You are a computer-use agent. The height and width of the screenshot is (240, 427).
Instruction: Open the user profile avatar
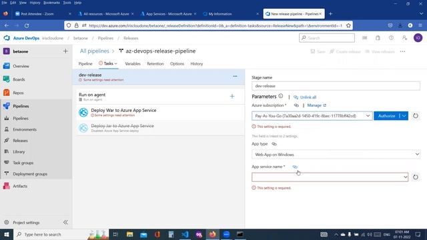[x=418, y=38]
